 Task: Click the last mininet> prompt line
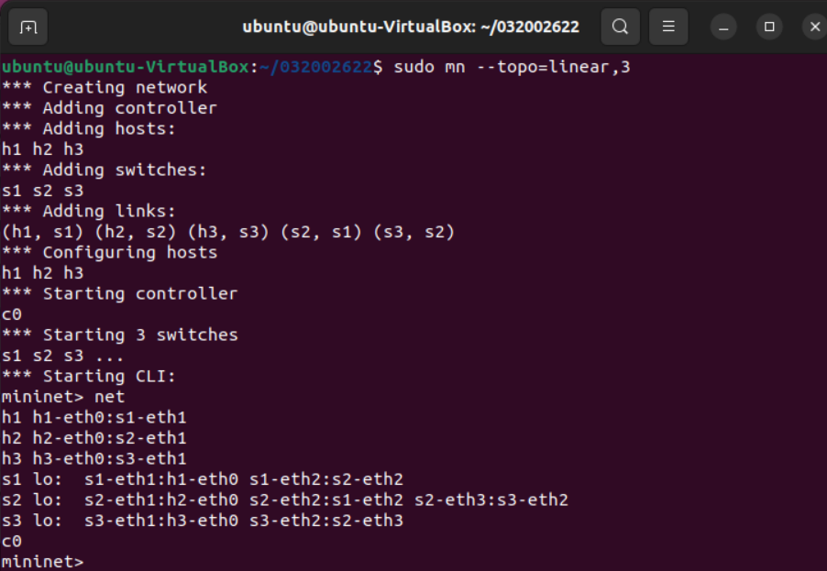(43, 562)
